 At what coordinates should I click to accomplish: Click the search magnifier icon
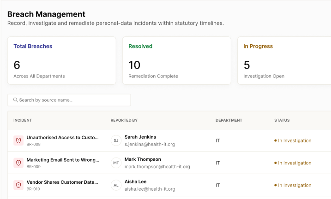(x=15, y=100)
